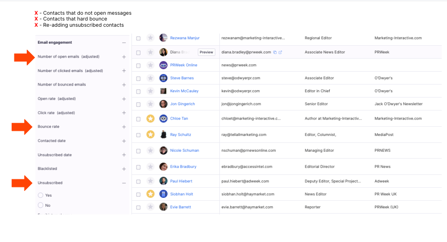Image resolution: width=447 pixels, height=242 pixels.
Task: Check the Kevin McCauley row checkbox
Action: [x=138, y=91]
